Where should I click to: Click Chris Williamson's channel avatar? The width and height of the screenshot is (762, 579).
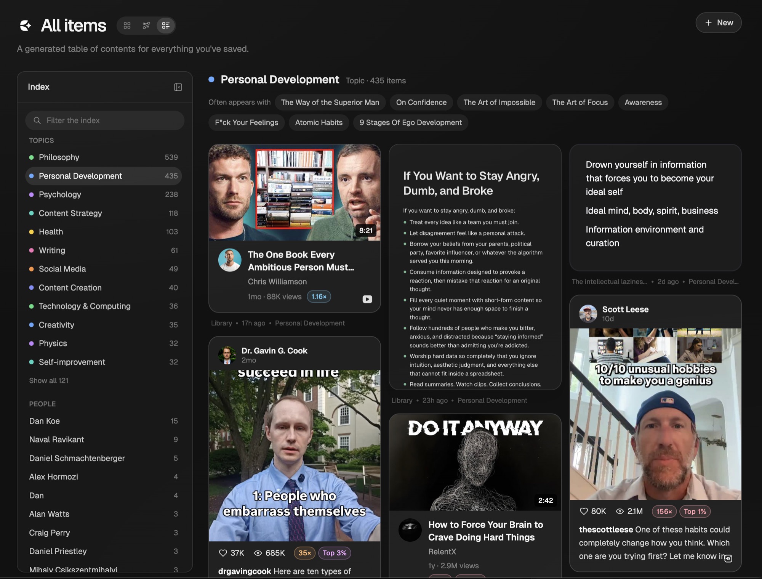[230, 260]
